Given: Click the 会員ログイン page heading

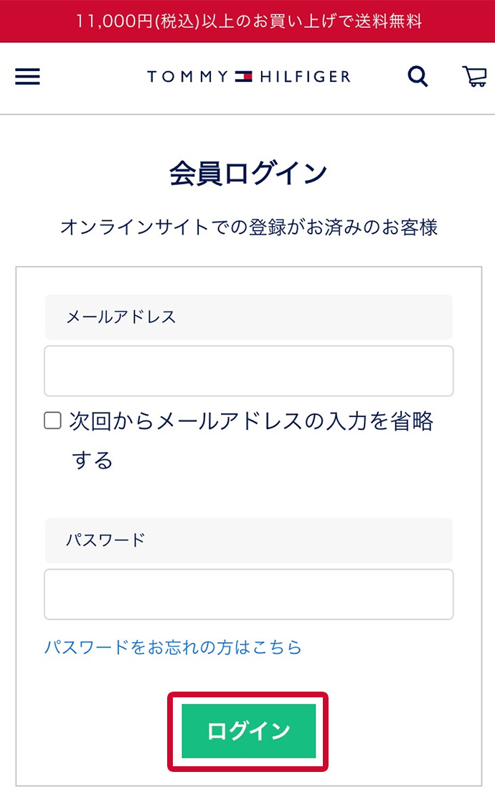Looking at the screenshot, I should 248,174.
